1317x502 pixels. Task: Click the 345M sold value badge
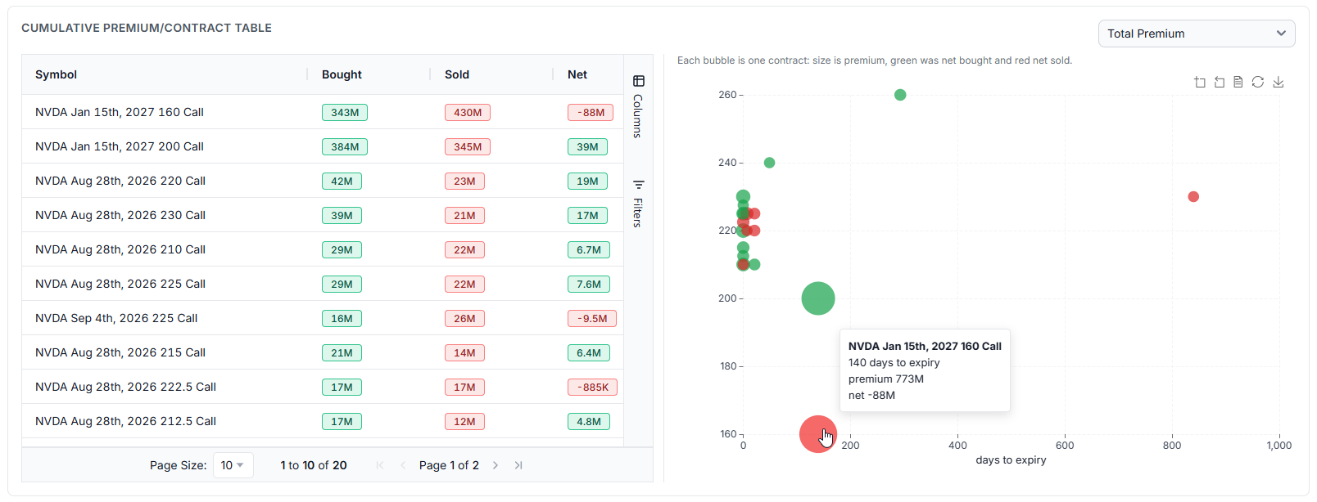[468, 147]
